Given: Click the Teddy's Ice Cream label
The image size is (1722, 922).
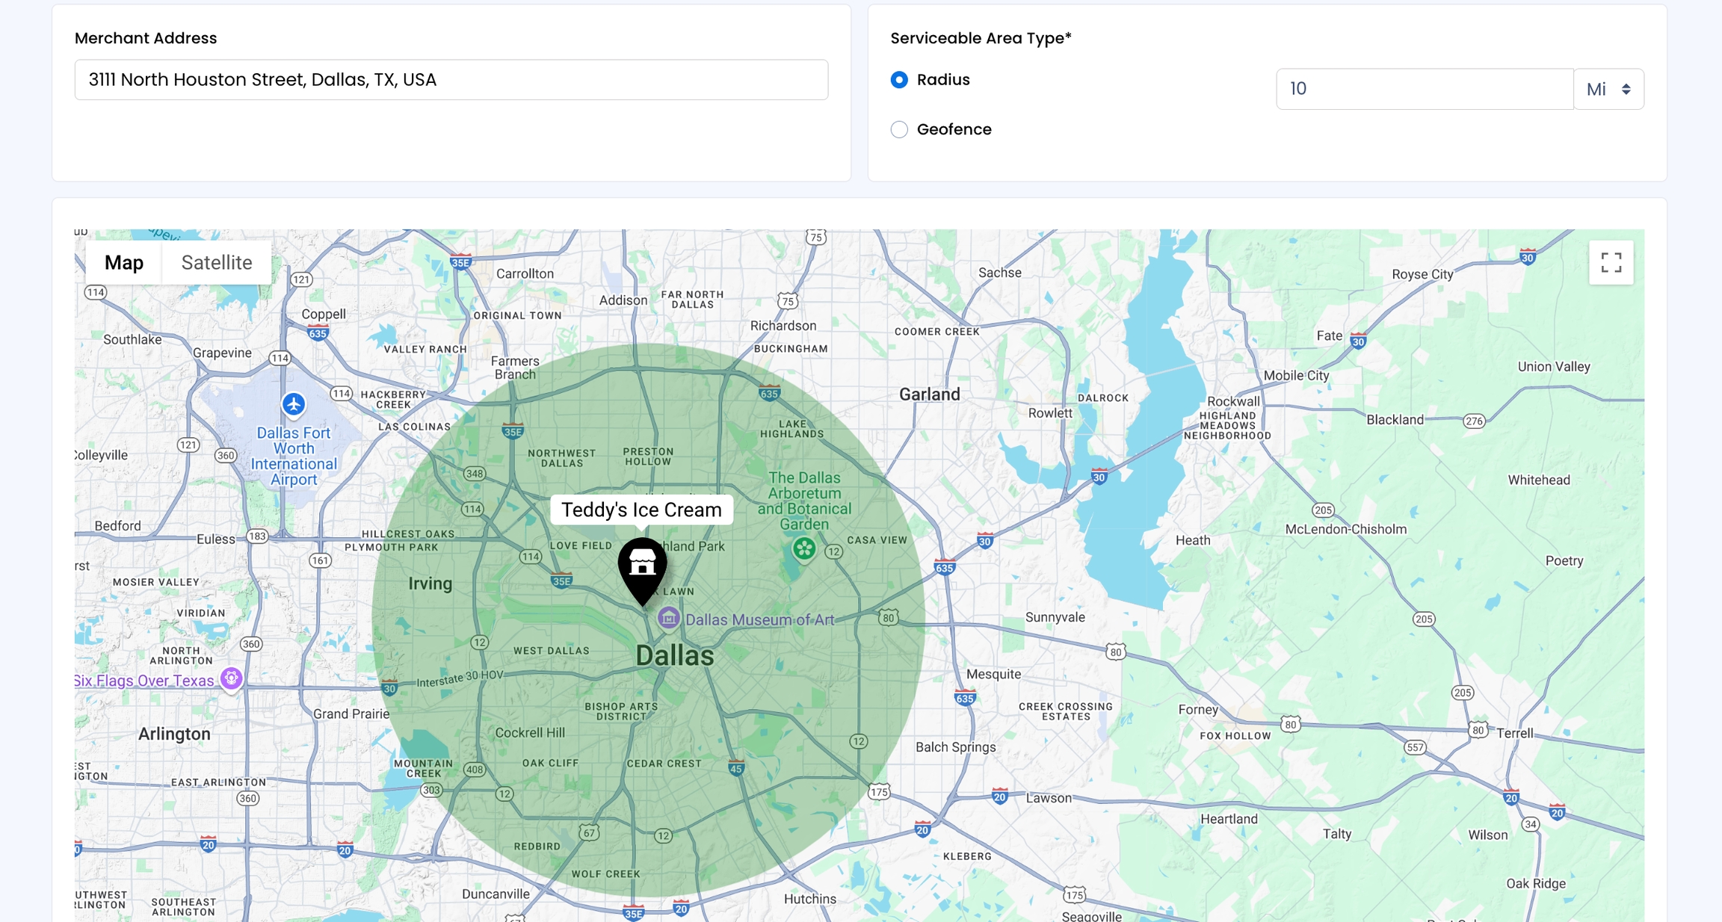Looking at the screenshot, I should pos(641,510).
